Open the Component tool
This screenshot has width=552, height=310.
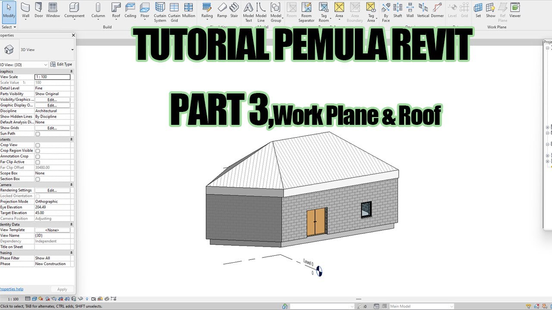pos(75,11)
